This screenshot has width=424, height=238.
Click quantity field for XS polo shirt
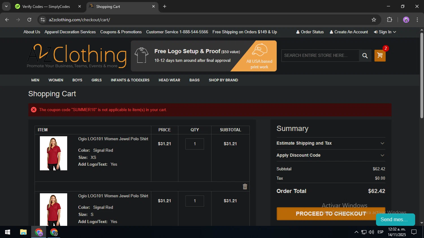pos(195,144)
